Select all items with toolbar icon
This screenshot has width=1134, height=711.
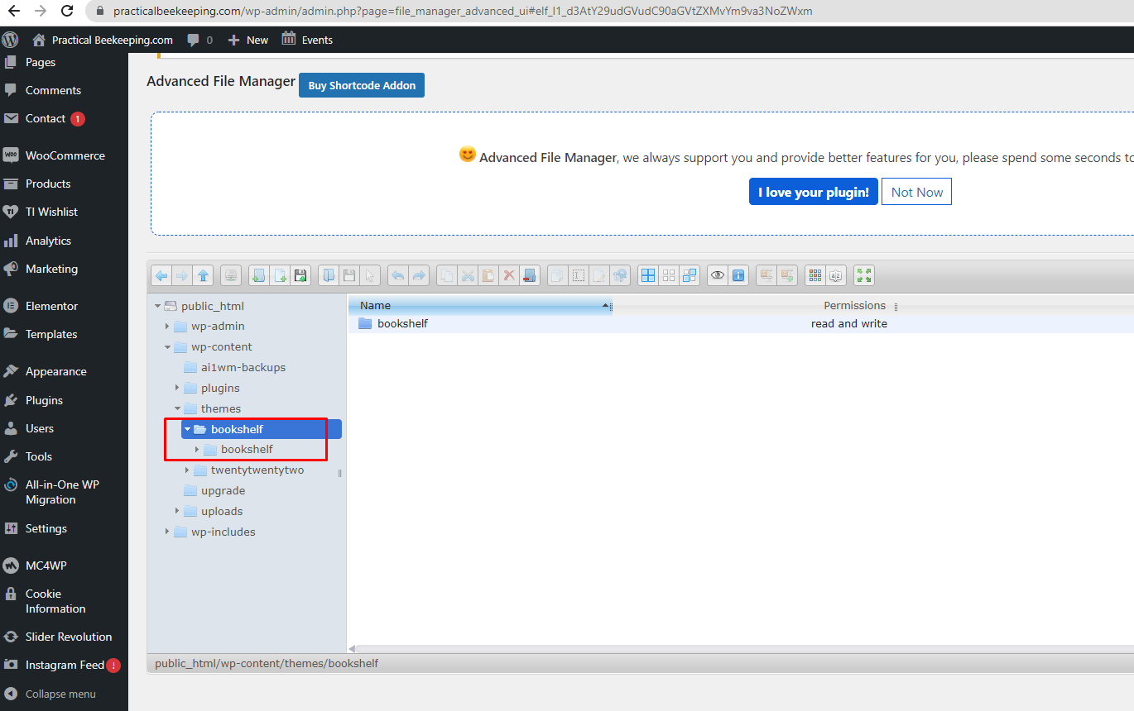click(647, 275)
